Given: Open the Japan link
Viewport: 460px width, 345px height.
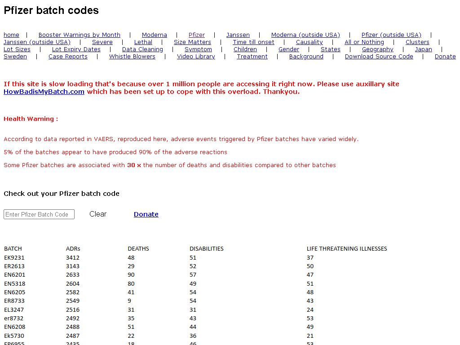Looking at the screenshot, I should pos(423,49).
